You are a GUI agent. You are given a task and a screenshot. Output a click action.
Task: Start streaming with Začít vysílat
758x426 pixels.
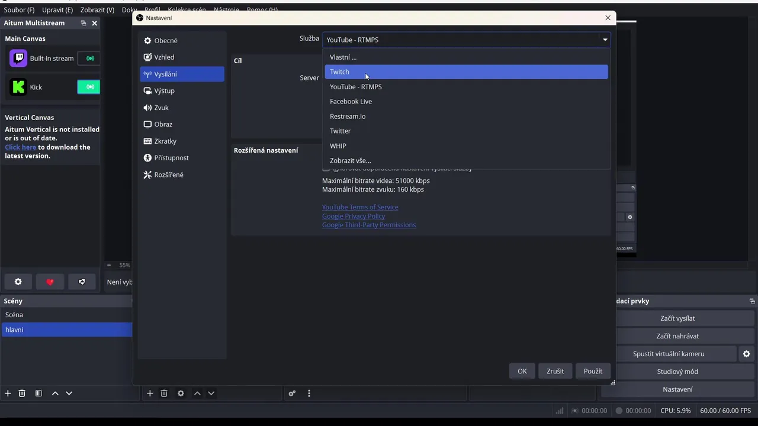click(678, 318)
